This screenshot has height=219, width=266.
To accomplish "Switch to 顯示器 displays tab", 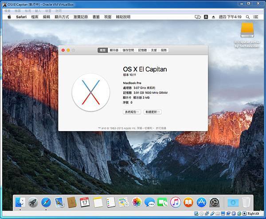I will coord(114,50).
